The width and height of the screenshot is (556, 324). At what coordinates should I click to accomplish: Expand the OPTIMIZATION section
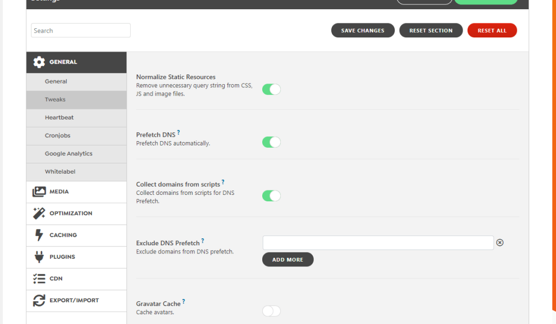76,214
